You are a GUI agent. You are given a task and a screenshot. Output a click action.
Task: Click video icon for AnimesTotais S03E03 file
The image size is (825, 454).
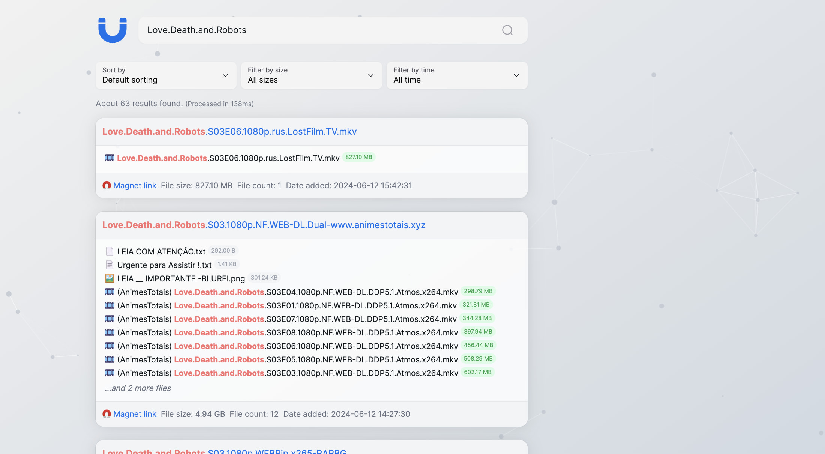[109, 373]
